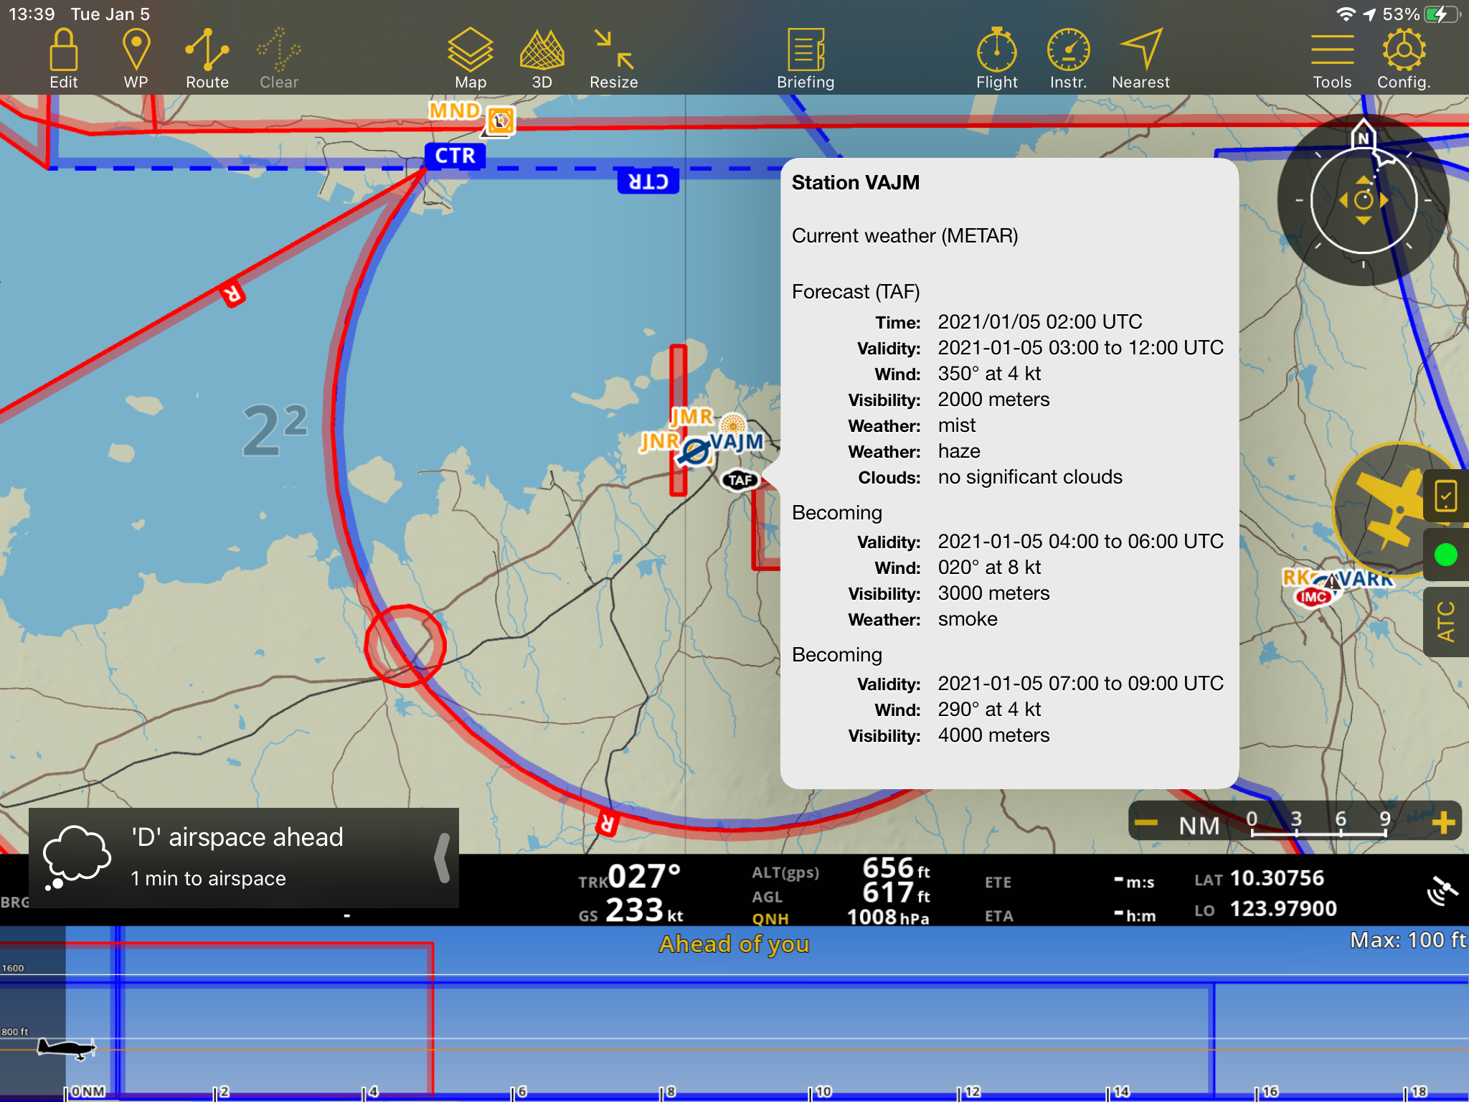Image resolution: width=1469 pixels, height=1102 pixels.
Task: Toggle the ATC side tab
Action: [x=1445, y=622]
